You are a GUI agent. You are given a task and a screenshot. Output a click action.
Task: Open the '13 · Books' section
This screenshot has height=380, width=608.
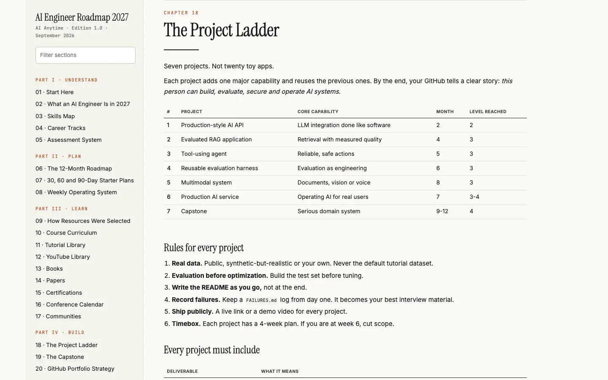tap(49, 269)
